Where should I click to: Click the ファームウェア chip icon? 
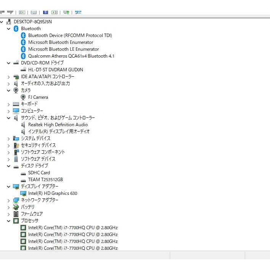click(16, 214)
